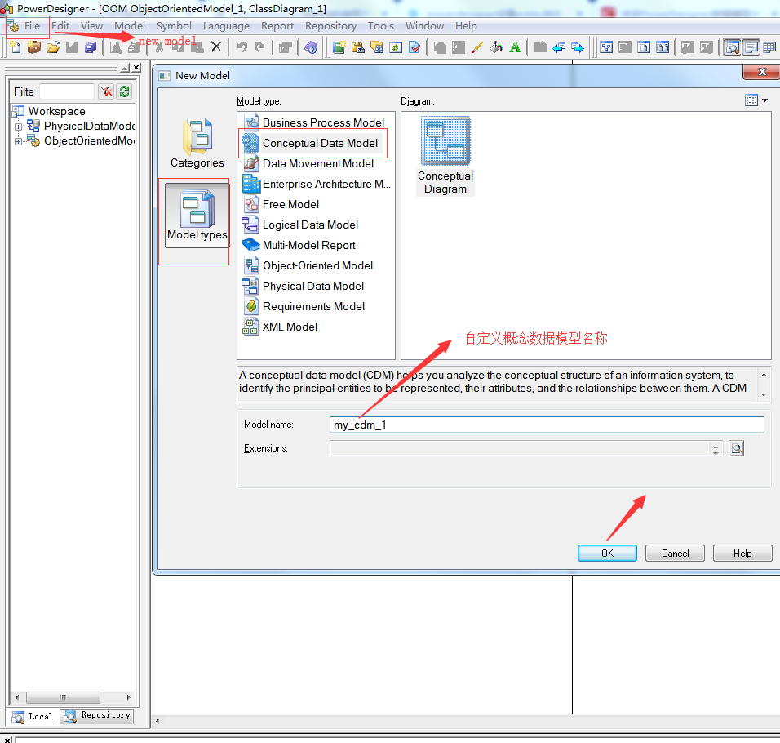Image resolution: width=780 pixels, height=743 pixels.
Task: Click the new repository document icon
Action: (x=339, y=47)
